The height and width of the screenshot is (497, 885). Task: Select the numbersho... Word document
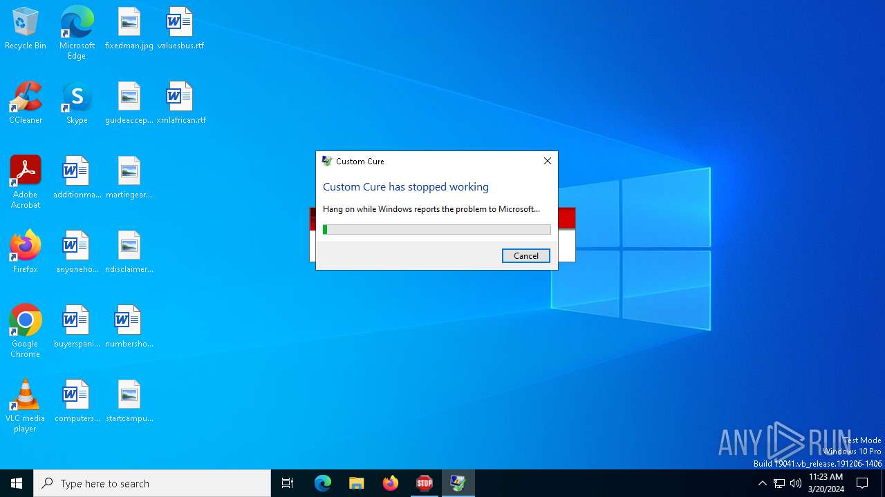point(129,327)
